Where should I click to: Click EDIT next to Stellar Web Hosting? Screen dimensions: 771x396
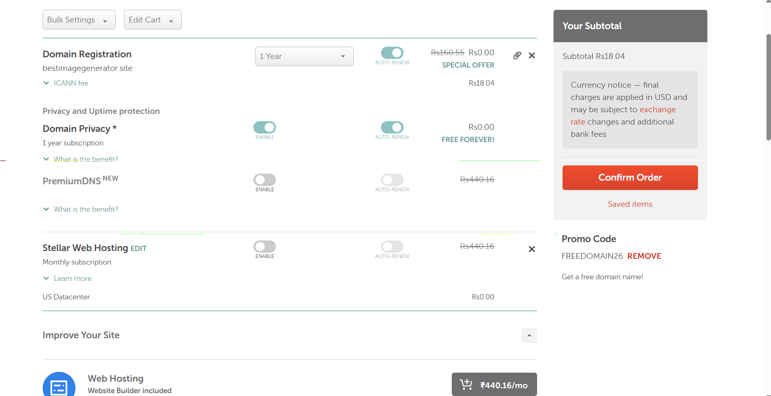click(138, 248)
